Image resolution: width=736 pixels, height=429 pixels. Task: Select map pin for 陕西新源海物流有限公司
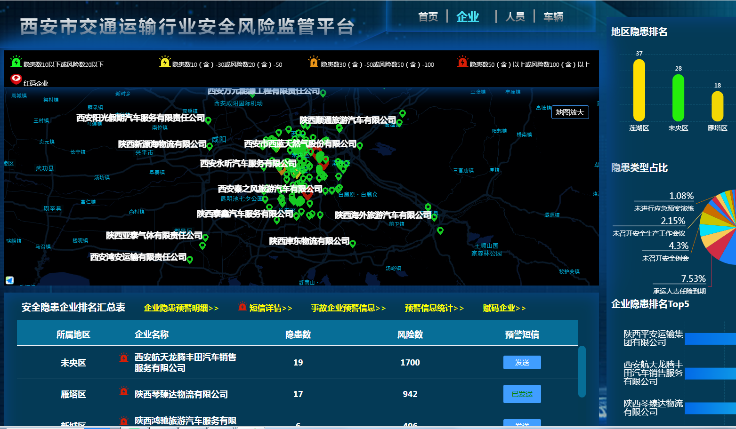click(x=210, y=146)
